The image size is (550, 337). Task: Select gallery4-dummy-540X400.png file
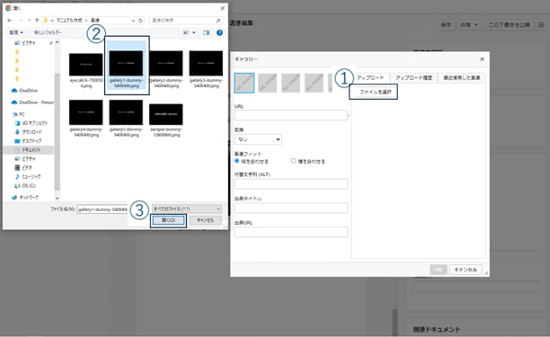86,119
